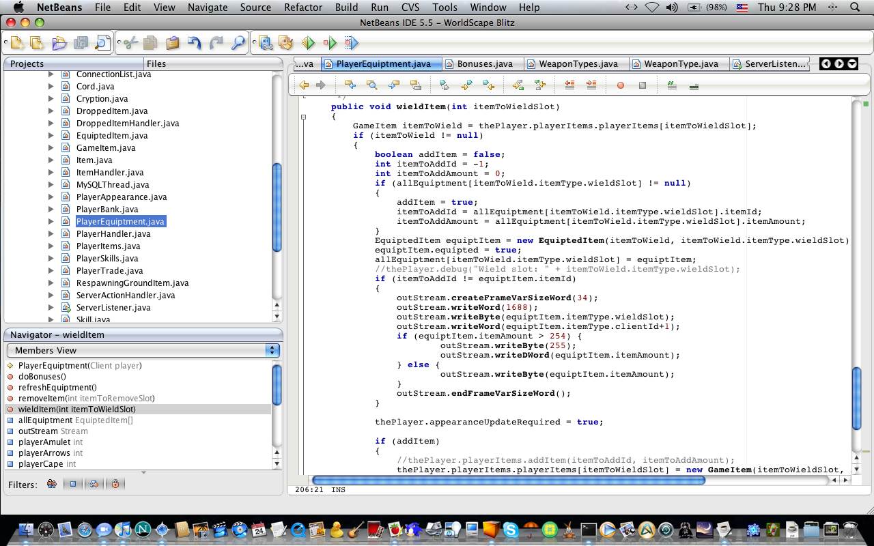This screenshot has height=546, width=874.
Task: Switch to the Bonuses.java tab
Action: coord(483,64)
